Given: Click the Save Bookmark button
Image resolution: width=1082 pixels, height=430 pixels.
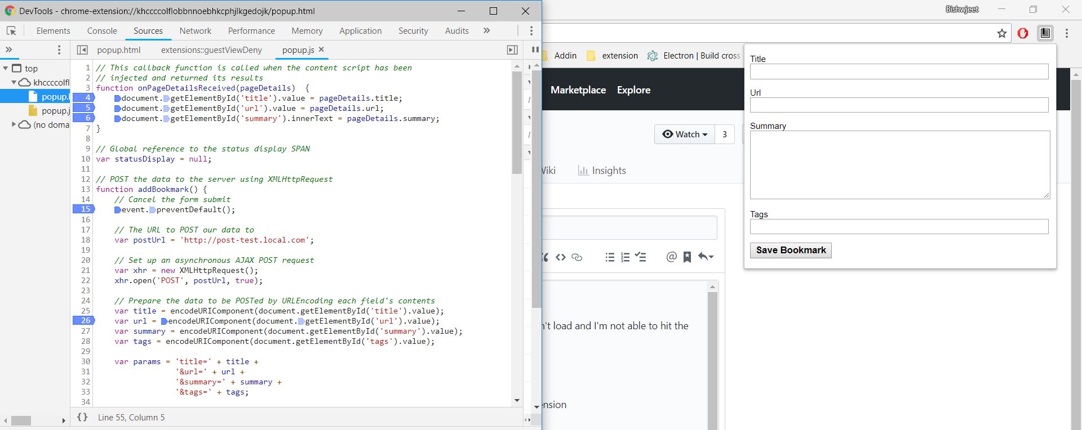Looking at the screenshot, I should (791, 250).
